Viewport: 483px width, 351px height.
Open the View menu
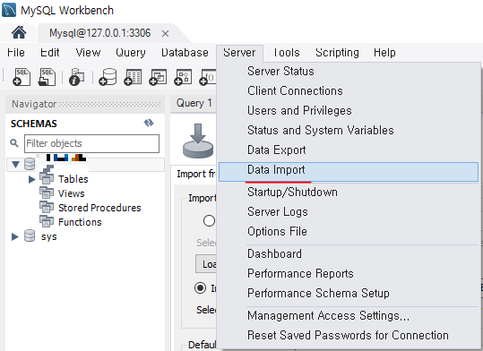pyautogui.click(x=88, y=53)
